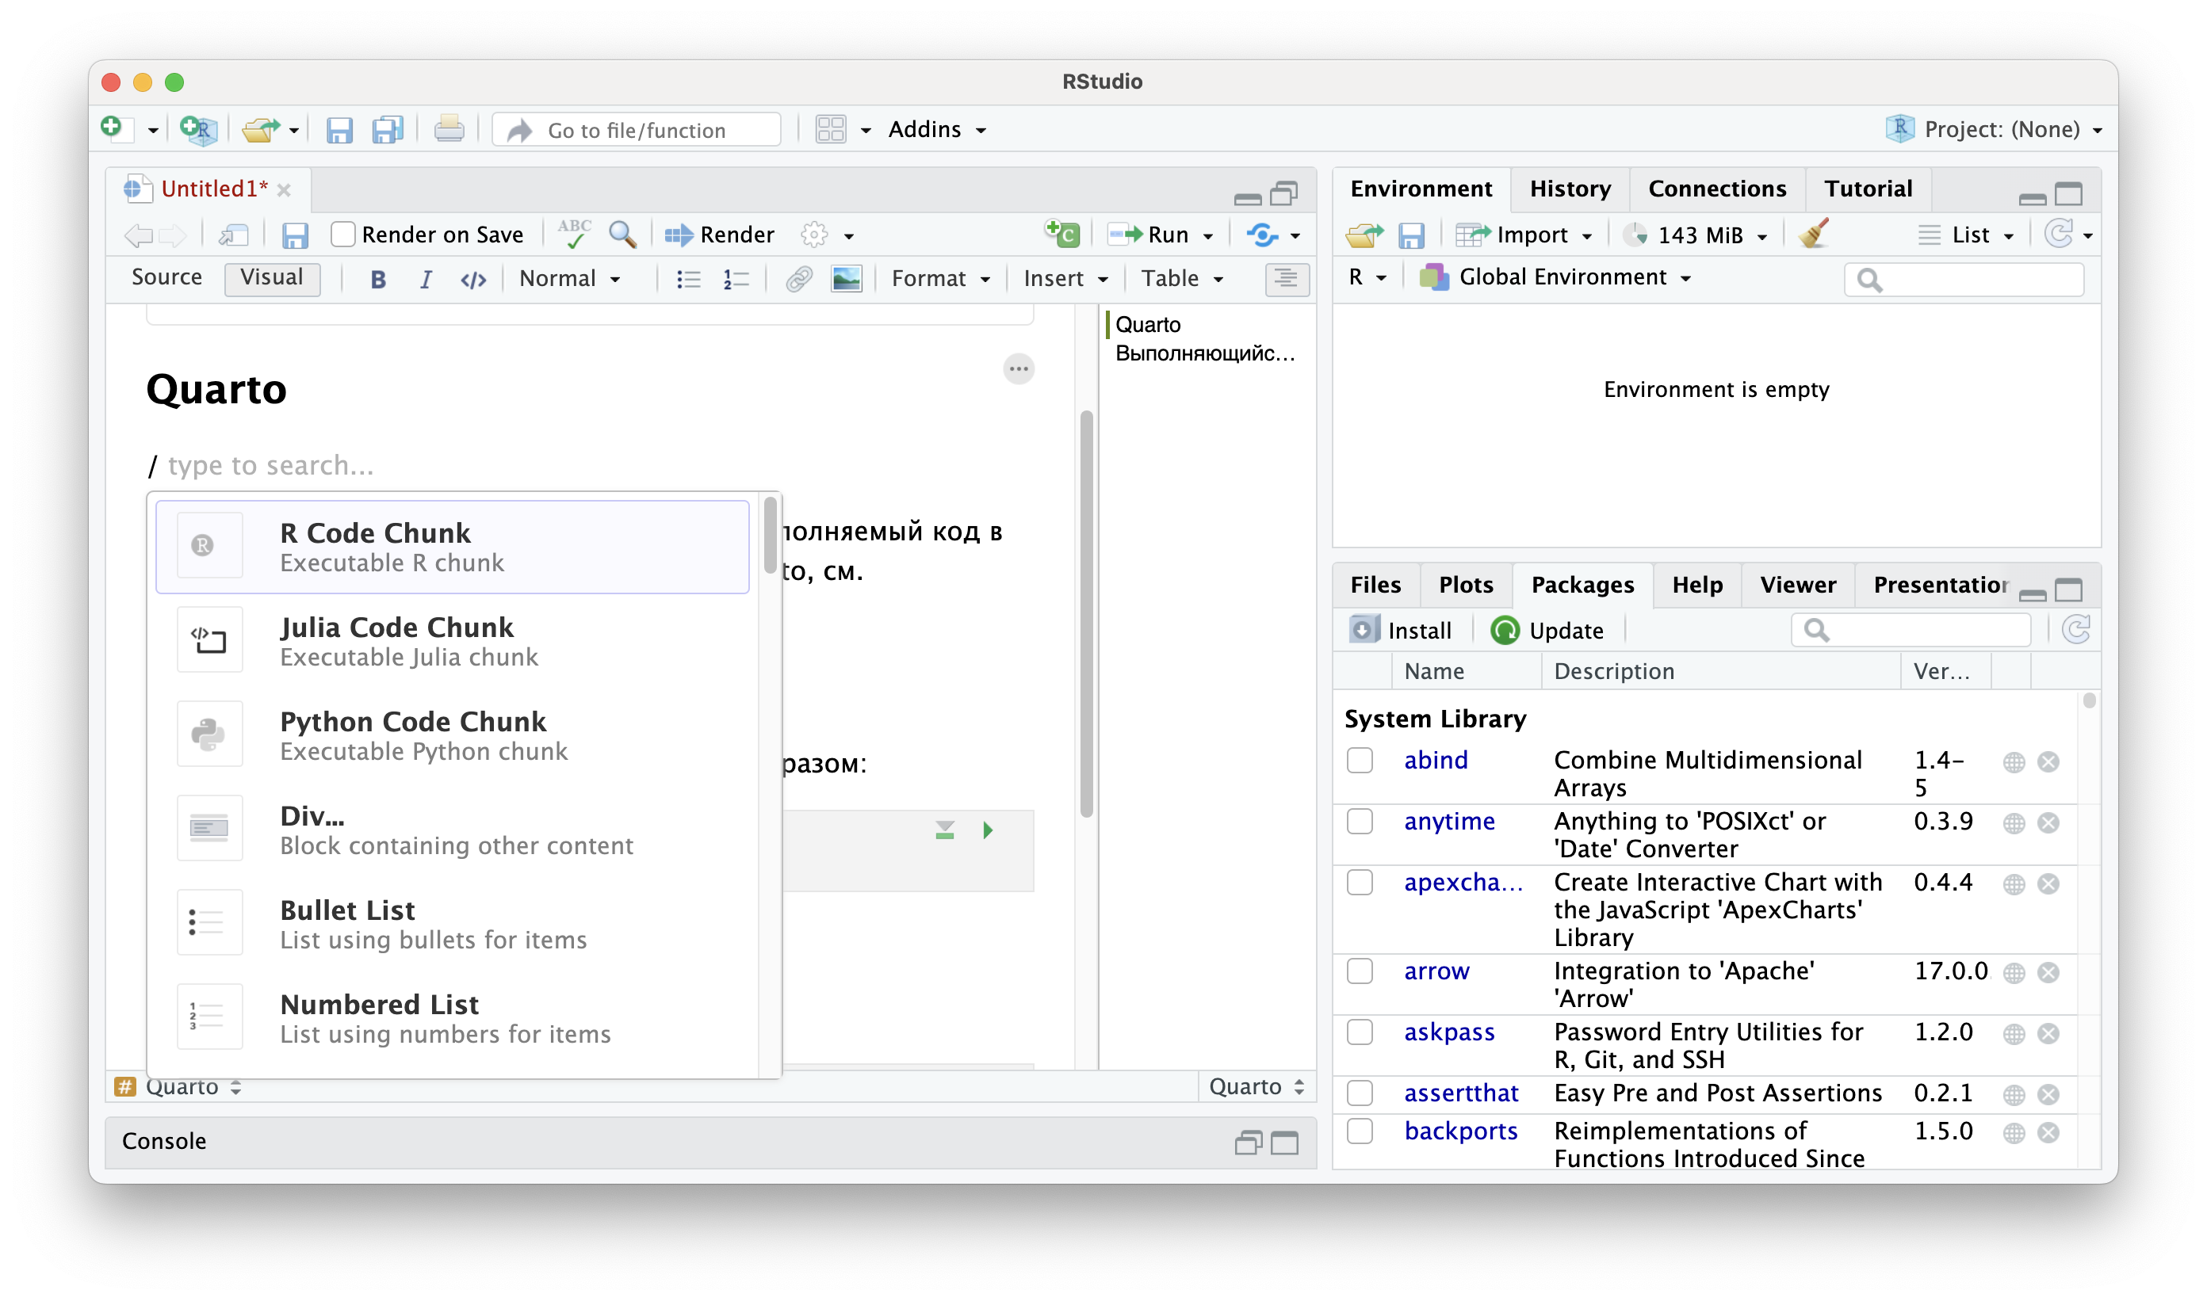Click the editor vertical scrollbar

(x=1087, y=614)
